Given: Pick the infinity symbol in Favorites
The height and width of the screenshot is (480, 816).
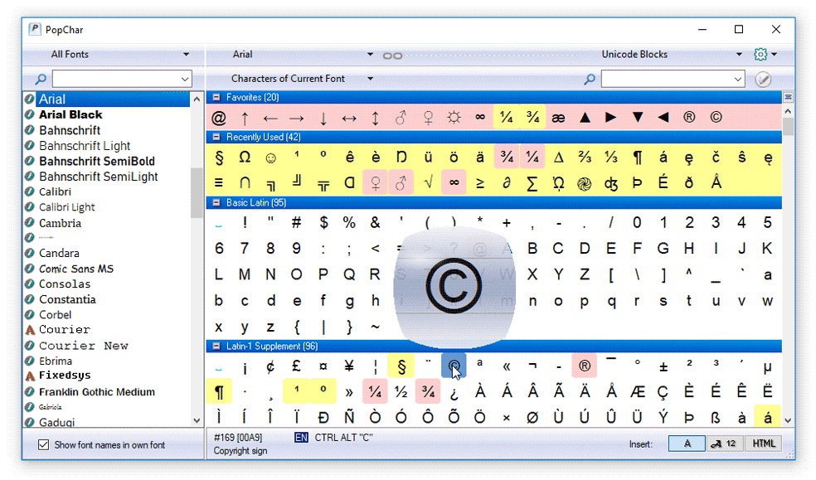Looking at the screenshot, I should point(479,118).
